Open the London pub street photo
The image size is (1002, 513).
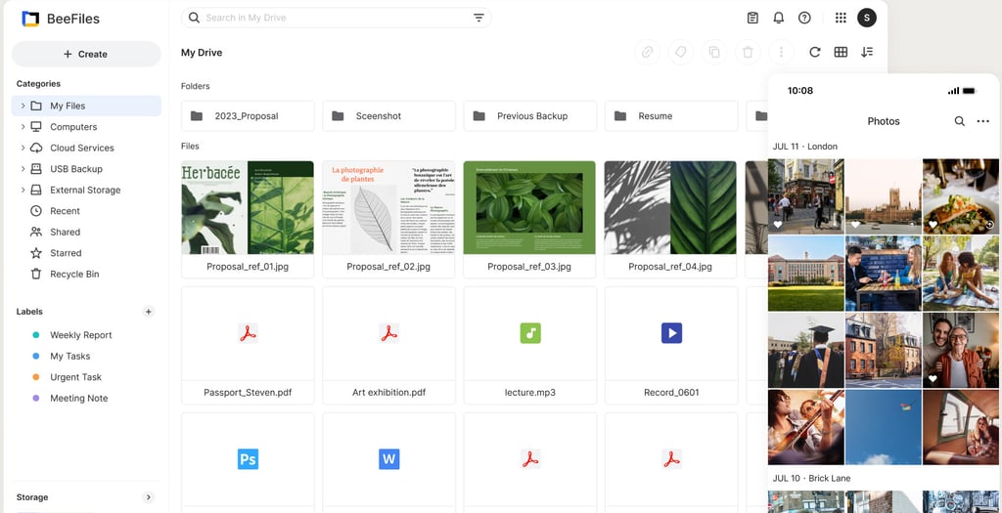click(806, 196)
